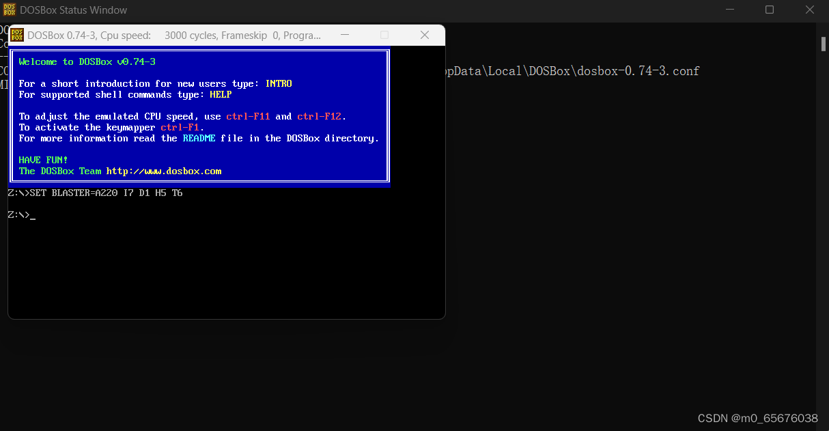Click the DOSBox 0.74-3 window icon
The image size is (829, 431).
[18, 35]
